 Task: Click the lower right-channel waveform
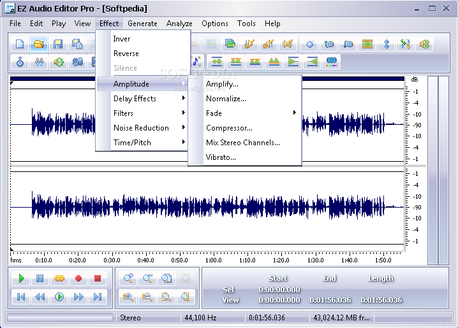pyautogui.click(x=207, y=208)
